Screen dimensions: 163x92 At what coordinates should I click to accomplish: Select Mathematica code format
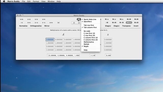click(91, 42)
